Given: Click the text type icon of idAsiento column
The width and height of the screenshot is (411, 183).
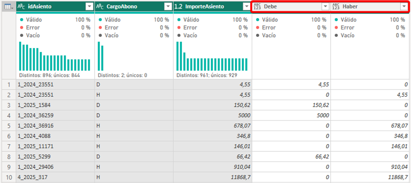Looking at the screenshot, I should [22, 7].
